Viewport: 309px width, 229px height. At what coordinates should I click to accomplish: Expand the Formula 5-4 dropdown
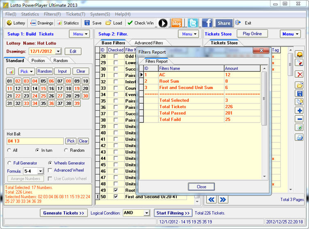(x=40, y=171)
